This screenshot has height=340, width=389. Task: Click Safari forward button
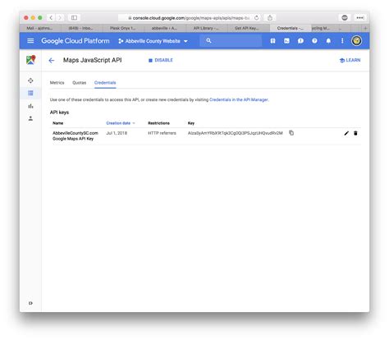tap(60, 18)
